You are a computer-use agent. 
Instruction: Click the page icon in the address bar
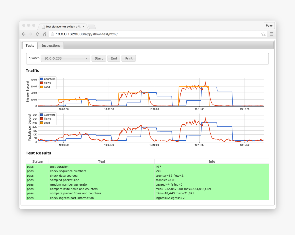tap(52, 34)
